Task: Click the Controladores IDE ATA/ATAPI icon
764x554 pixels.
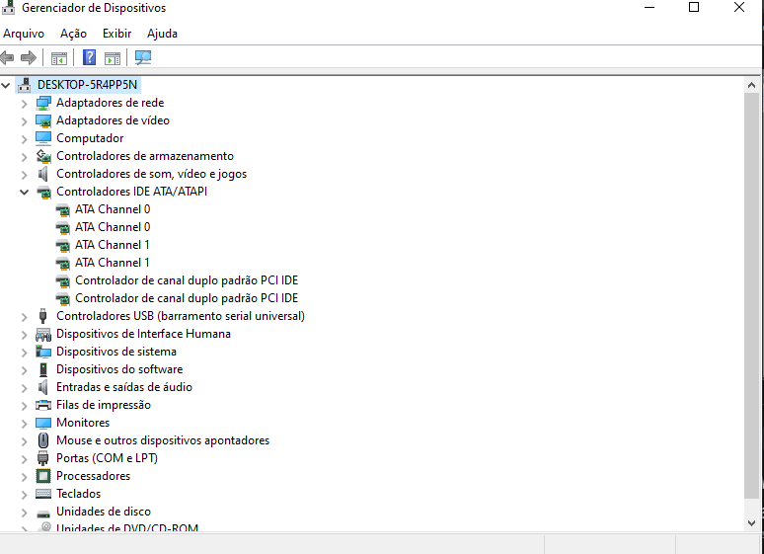Action: tap(43, 192)
